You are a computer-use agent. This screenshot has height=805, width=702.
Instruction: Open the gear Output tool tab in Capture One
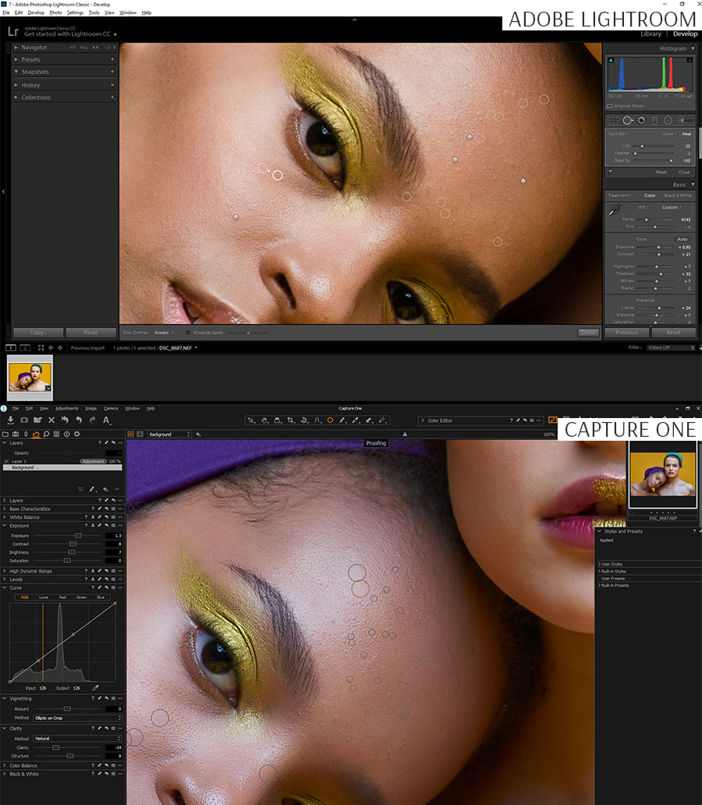pos(77,434)
